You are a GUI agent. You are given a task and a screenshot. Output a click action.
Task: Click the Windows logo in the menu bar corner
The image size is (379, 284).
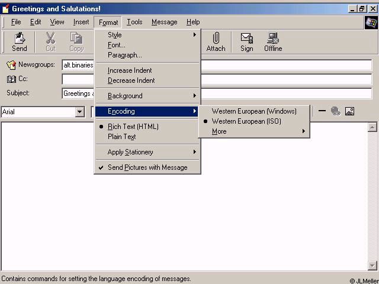pyautogui.click(x=371, y=22)
